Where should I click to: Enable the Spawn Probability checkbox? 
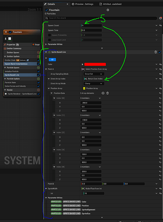(50, 35)
